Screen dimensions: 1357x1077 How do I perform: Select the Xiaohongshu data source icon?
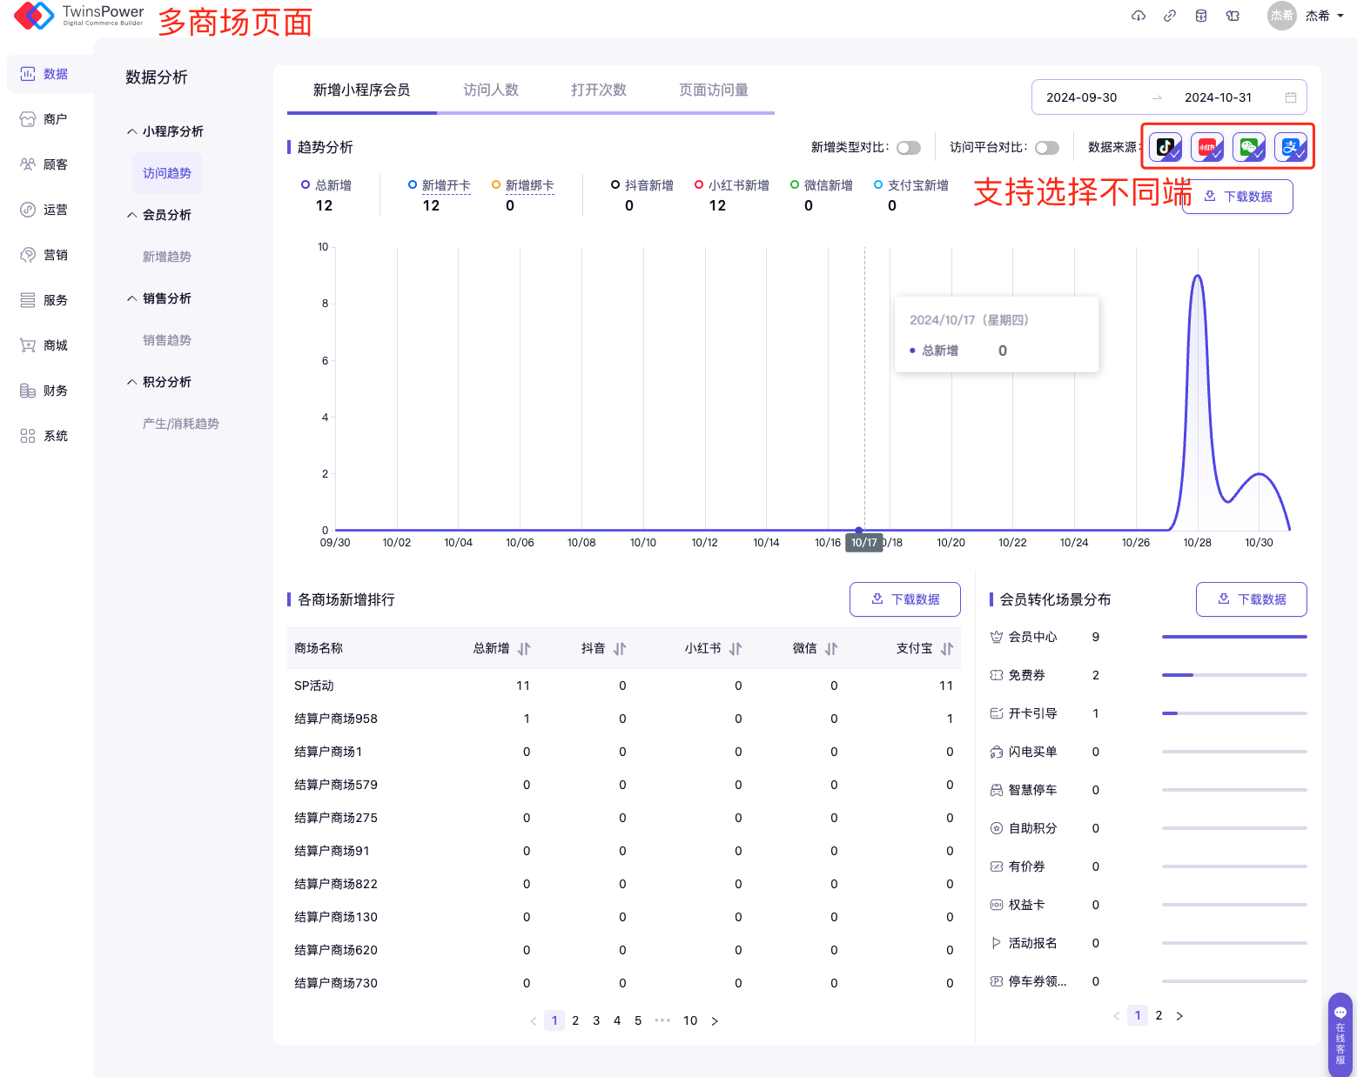click(1206, 147)
